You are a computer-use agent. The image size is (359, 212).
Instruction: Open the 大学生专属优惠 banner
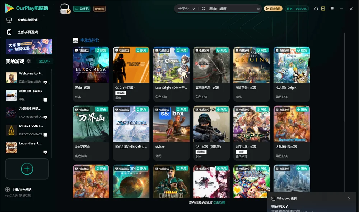[x=29, y=47]
